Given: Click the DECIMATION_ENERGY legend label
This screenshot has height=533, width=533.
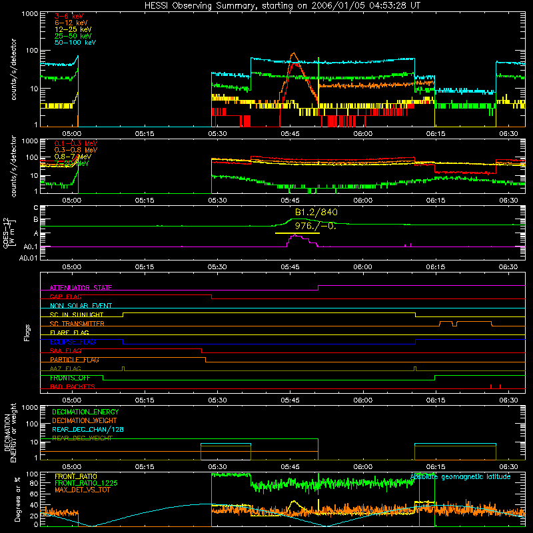Looking at the screenshot, I should (x=85, y=412).
